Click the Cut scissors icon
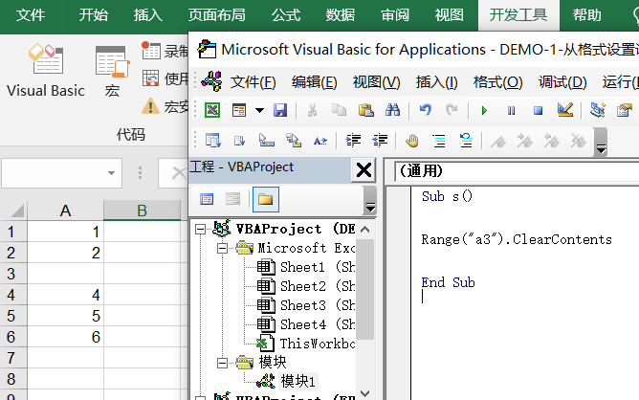Viewport: 639px width, 400px height. point(312,110)
